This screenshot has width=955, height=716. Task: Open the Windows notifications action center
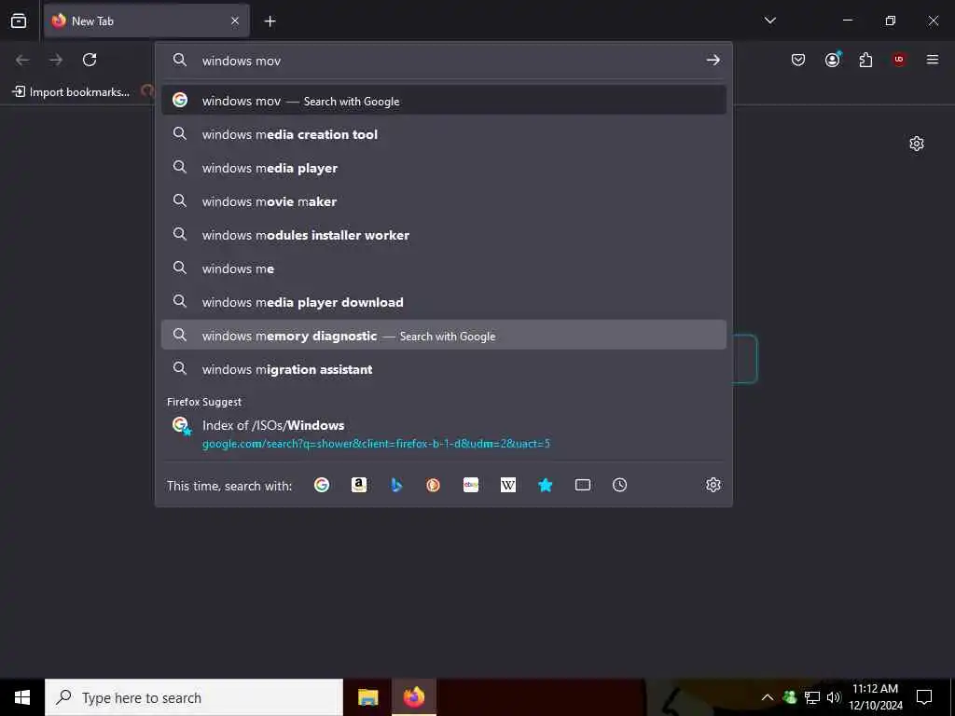[x=924, y=697]
